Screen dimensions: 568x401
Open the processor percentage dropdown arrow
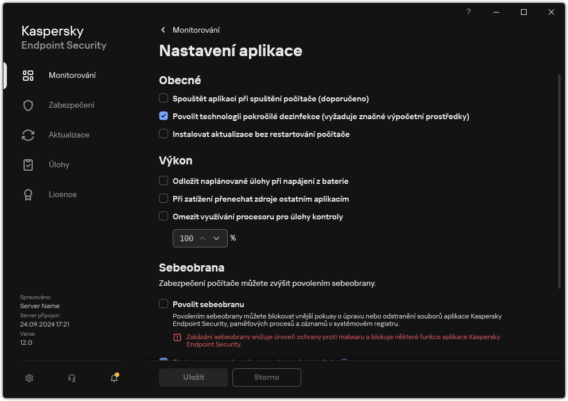216,238
